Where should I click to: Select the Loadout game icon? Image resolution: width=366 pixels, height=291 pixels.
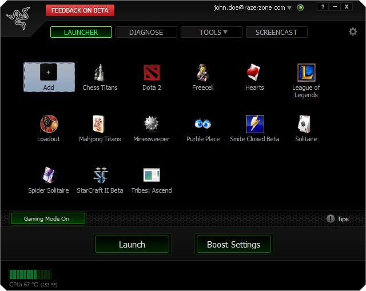click(x=49, y=123)
